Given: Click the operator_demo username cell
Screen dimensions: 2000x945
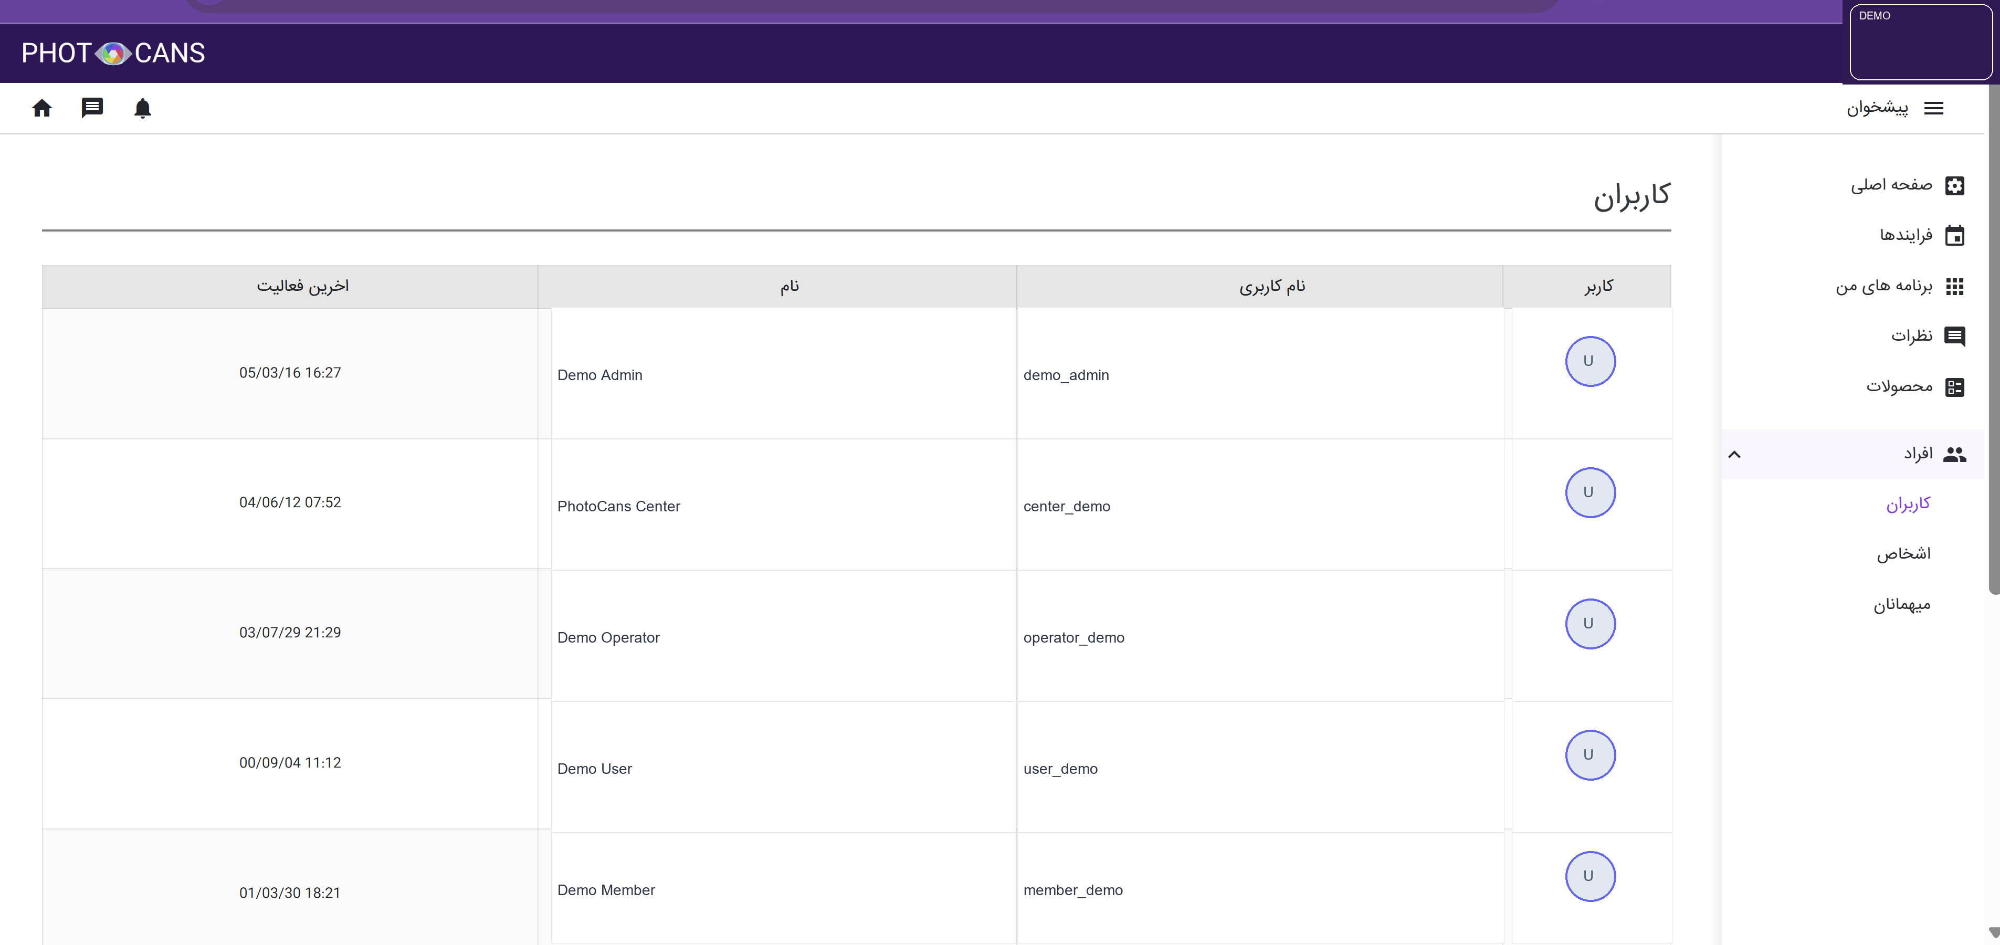Looking at the screenshot, I should (1260, 637).
